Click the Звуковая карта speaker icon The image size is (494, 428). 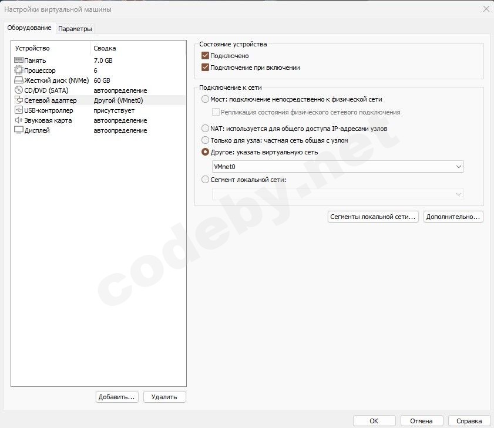pyautogui.click(x=19, y=120)
